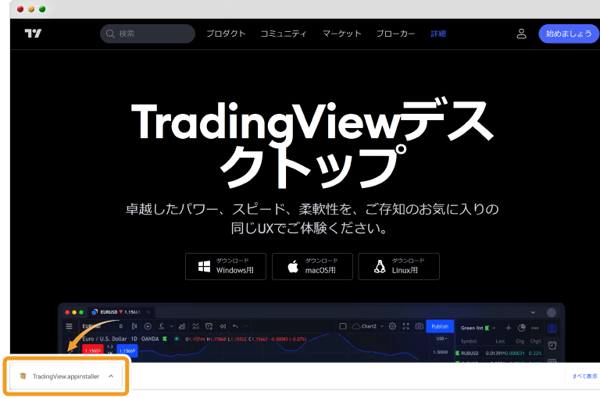The height and width of the screenshot is (398, 600).
Task: Click the strategy tester line icon
Action: pyautogui.click(x=195, y=326)
